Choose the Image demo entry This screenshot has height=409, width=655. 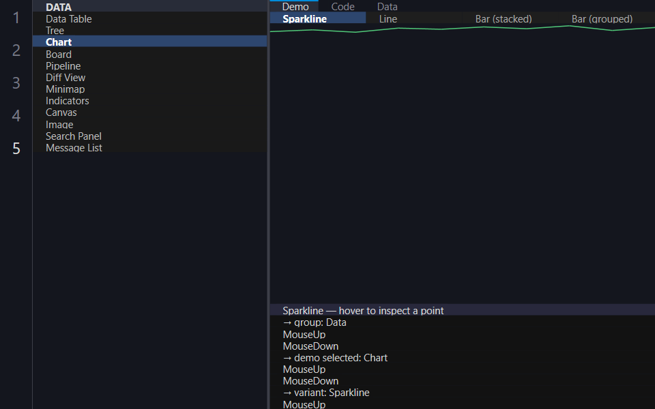click(149, 124)
